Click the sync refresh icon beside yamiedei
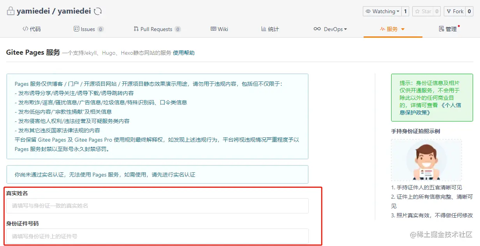 [98, 11]
